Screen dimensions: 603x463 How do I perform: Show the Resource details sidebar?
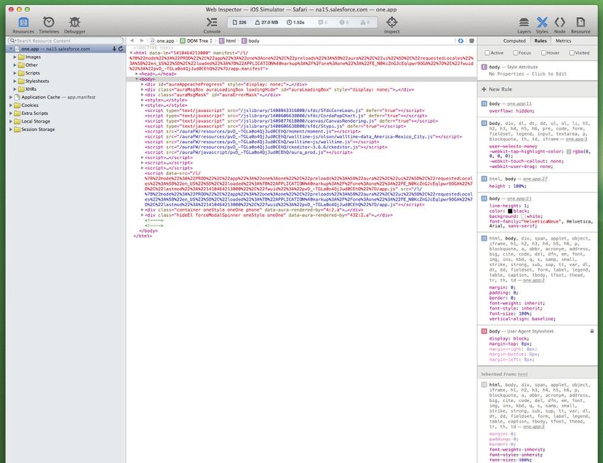coord(580,25)
